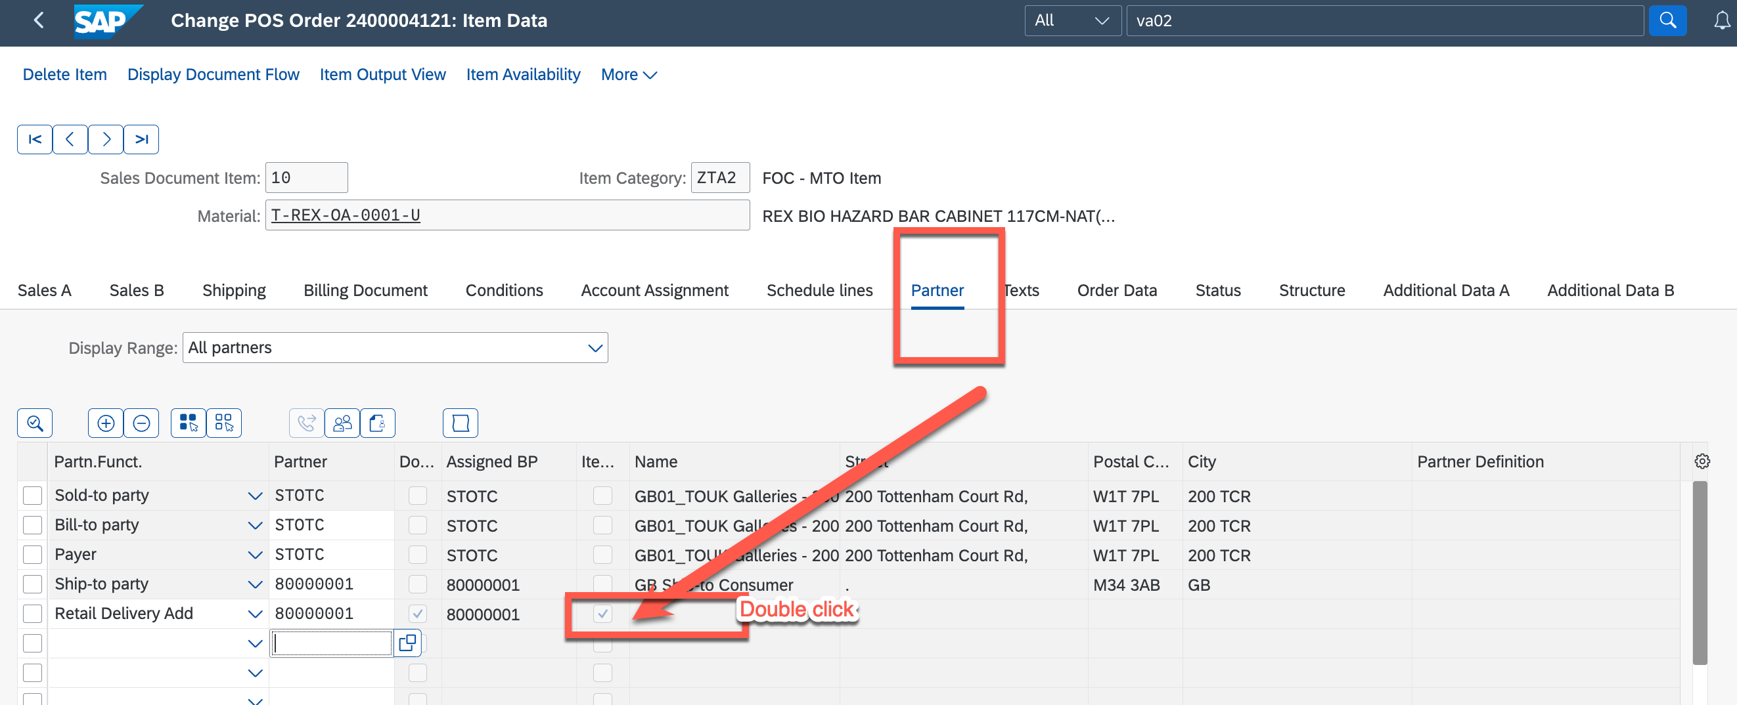
Task: Go to the first item using navigation arrow
Action: pyautogui.click(x=34, y=140)
